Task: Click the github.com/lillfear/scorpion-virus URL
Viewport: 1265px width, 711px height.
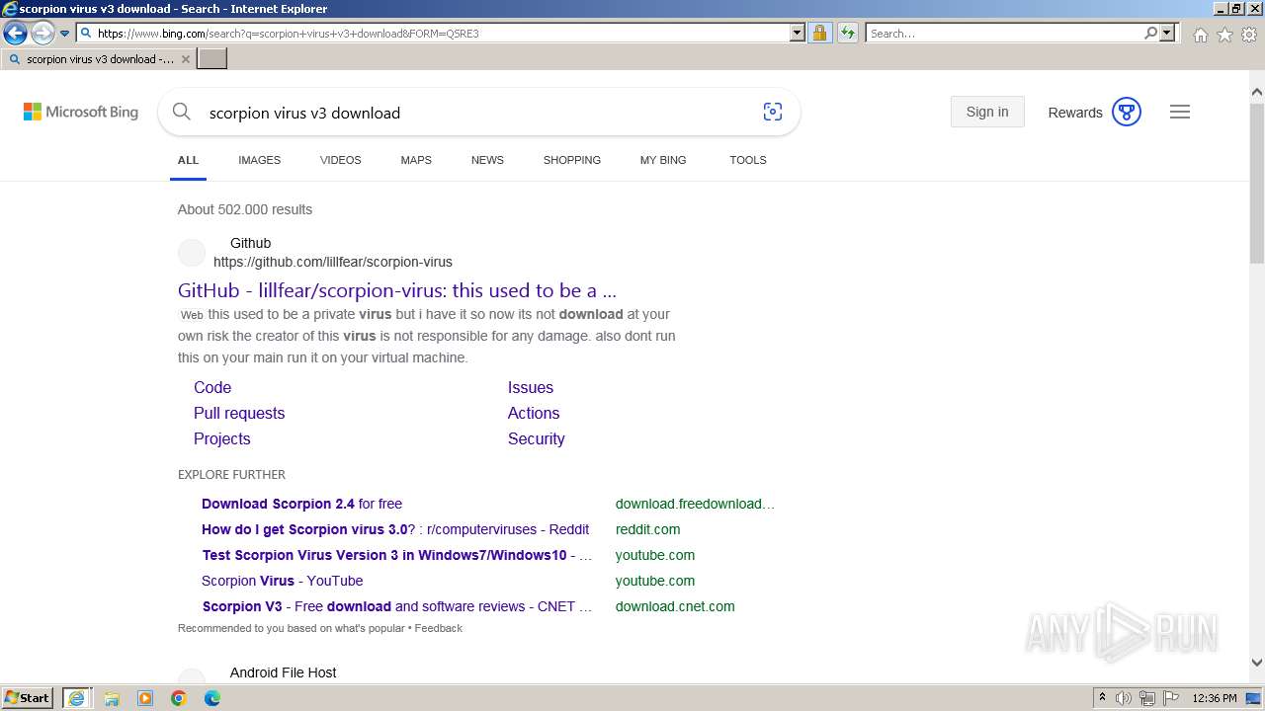Action: tap(333, 262)
